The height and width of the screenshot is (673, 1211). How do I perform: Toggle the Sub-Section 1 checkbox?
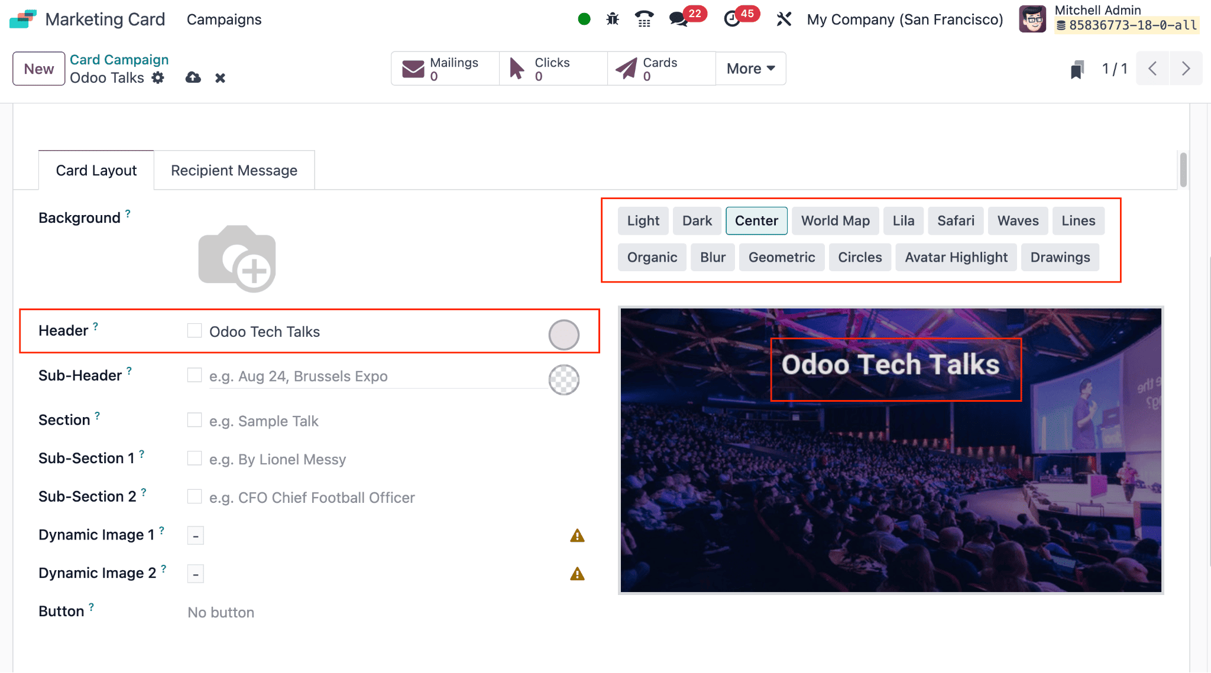pos(195,459)
